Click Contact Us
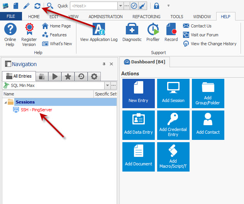The width and height of the screenshot is (244, 204). [x=197, y=26]
